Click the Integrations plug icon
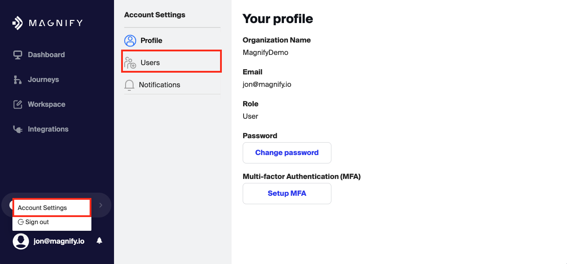The height and width of the screenshot is (264, 567). [18, 129]
